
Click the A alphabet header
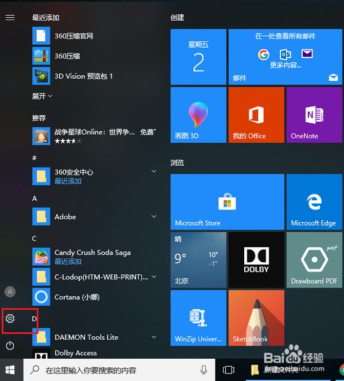[x=34, y=199]
